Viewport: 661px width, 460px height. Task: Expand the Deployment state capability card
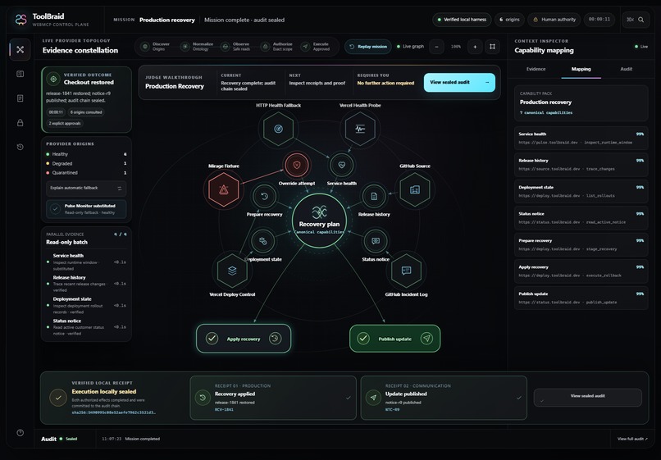coord(581,191)
